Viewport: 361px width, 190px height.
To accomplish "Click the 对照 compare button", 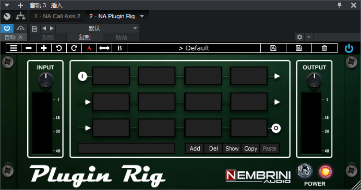I will click(48, 37).
